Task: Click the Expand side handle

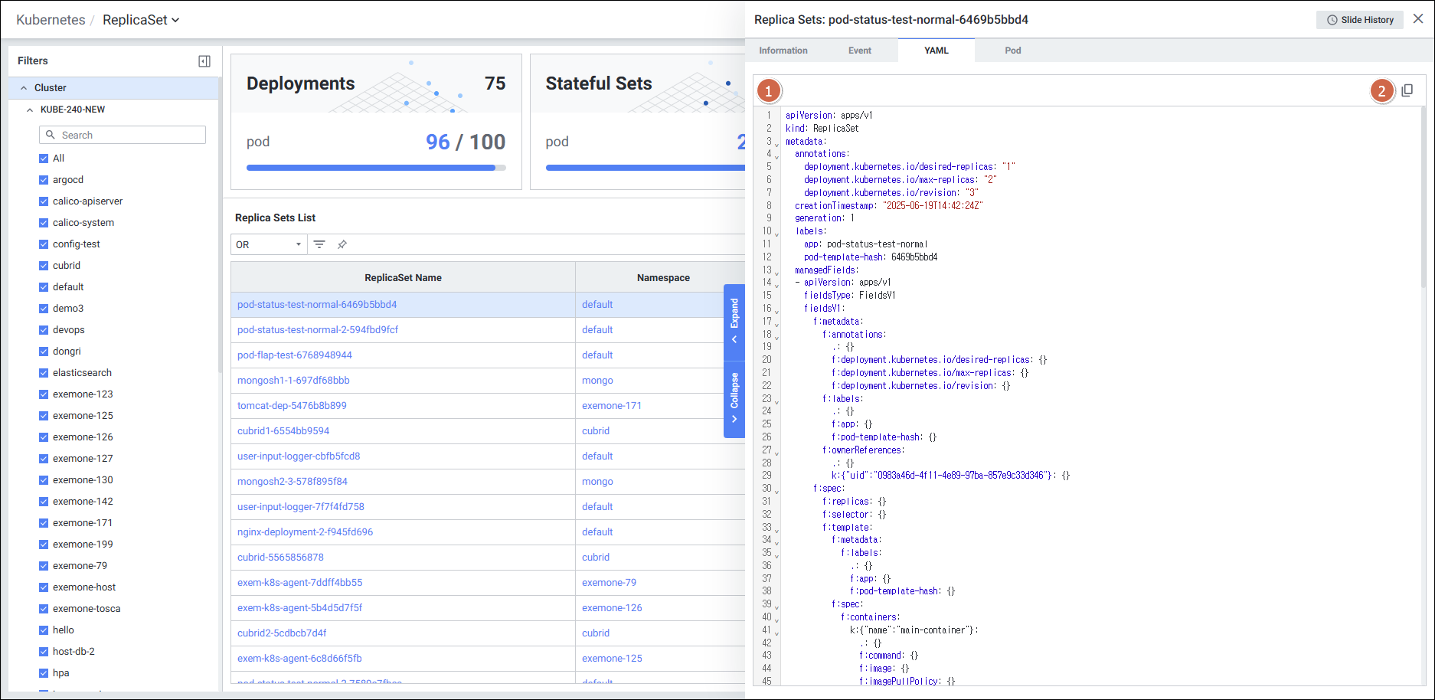Action: [734, 322]
